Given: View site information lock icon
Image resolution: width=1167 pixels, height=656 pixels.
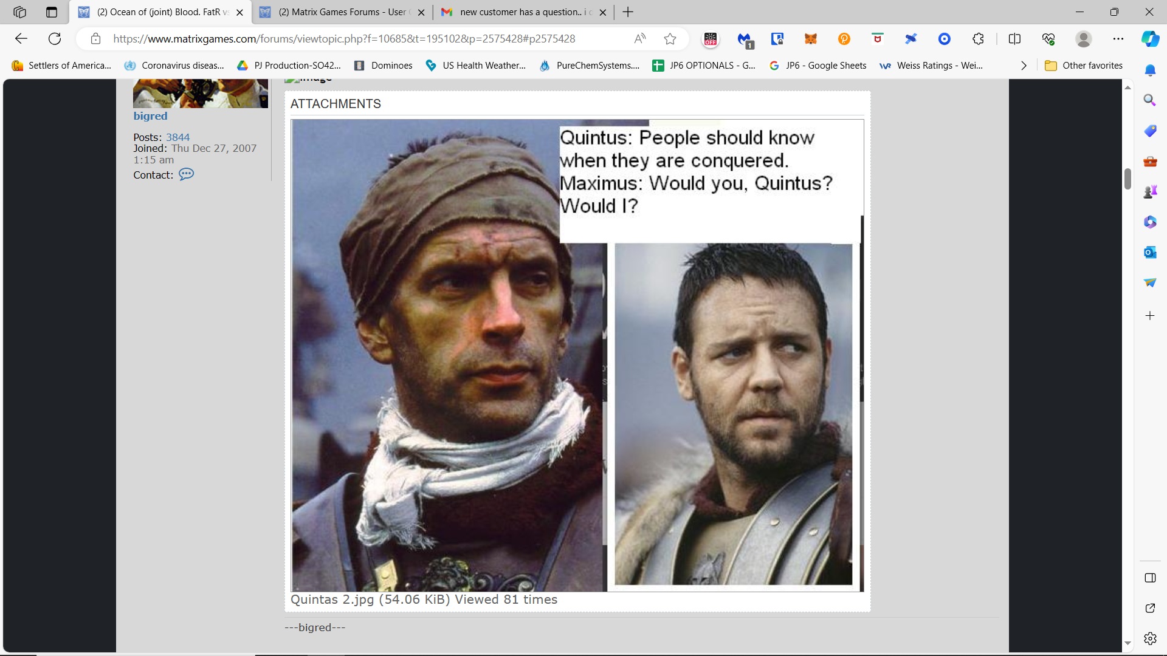Looking at the screenshot, I should pyautogui.click(x=95, y=39).
